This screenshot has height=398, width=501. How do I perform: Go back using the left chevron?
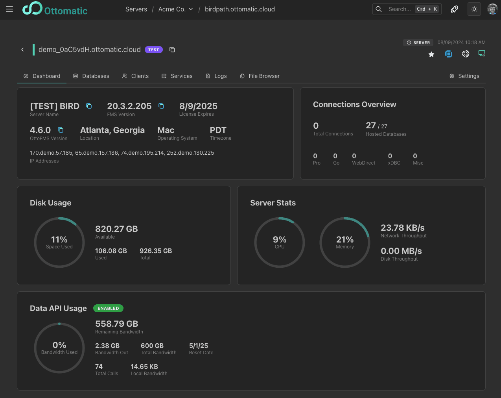[22, 50]
